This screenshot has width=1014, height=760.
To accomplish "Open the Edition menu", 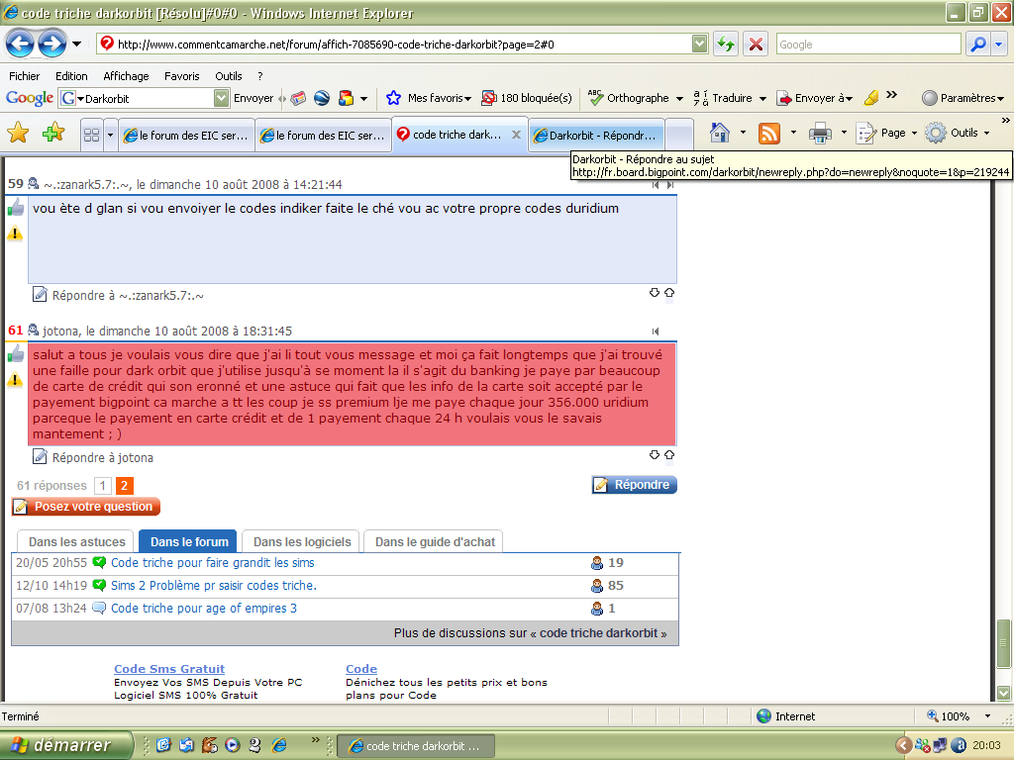I will [x=71, y=76].
